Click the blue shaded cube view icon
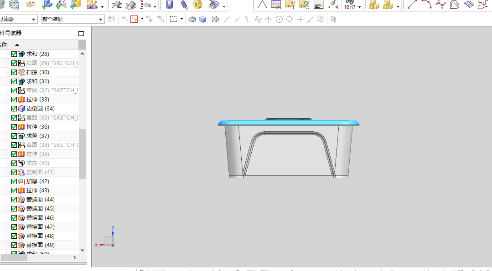 click(x=202, y=20)
